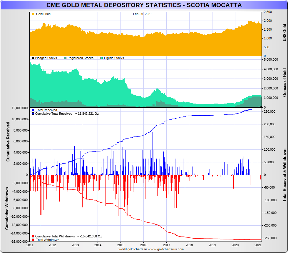Click the 250,000 right axis tick
The image size is (288, 253).
click(x=270, y=111)
